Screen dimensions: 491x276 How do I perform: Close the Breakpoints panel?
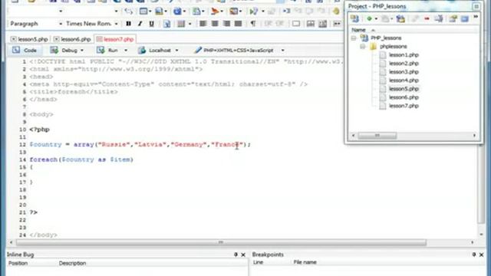[481, 255]
